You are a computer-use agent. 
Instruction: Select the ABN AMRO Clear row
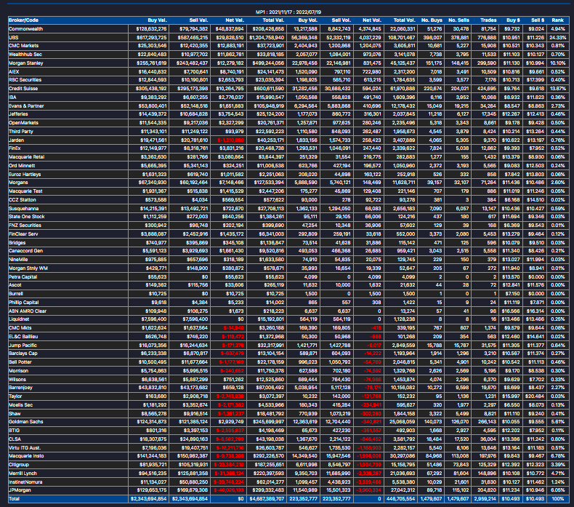(x=288, y=311)
